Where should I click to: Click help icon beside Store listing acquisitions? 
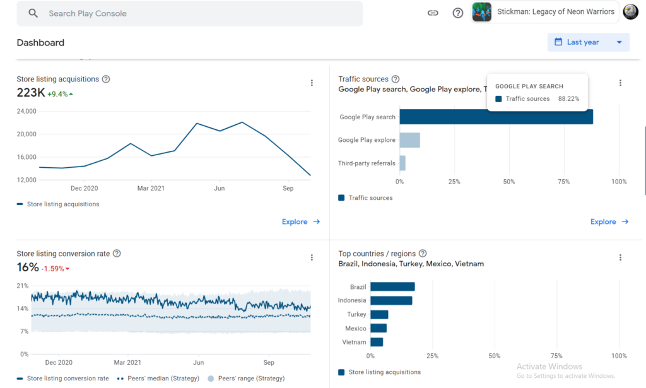106,79
